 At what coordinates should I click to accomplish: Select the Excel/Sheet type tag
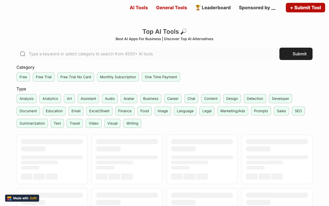coord(99,111)
